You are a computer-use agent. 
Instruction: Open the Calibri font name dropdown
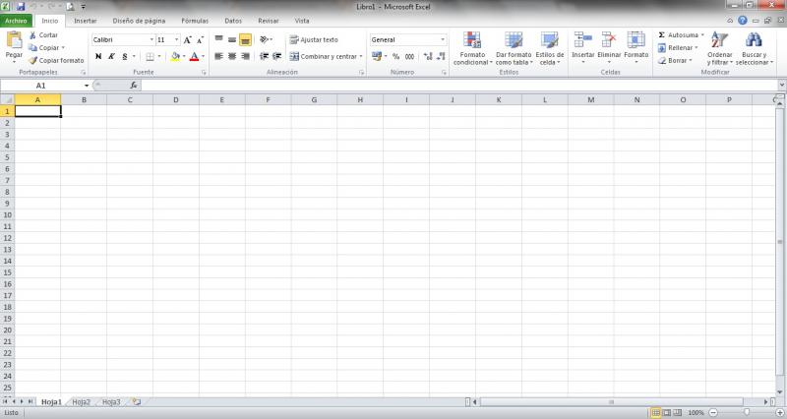[x=151, y=39]
